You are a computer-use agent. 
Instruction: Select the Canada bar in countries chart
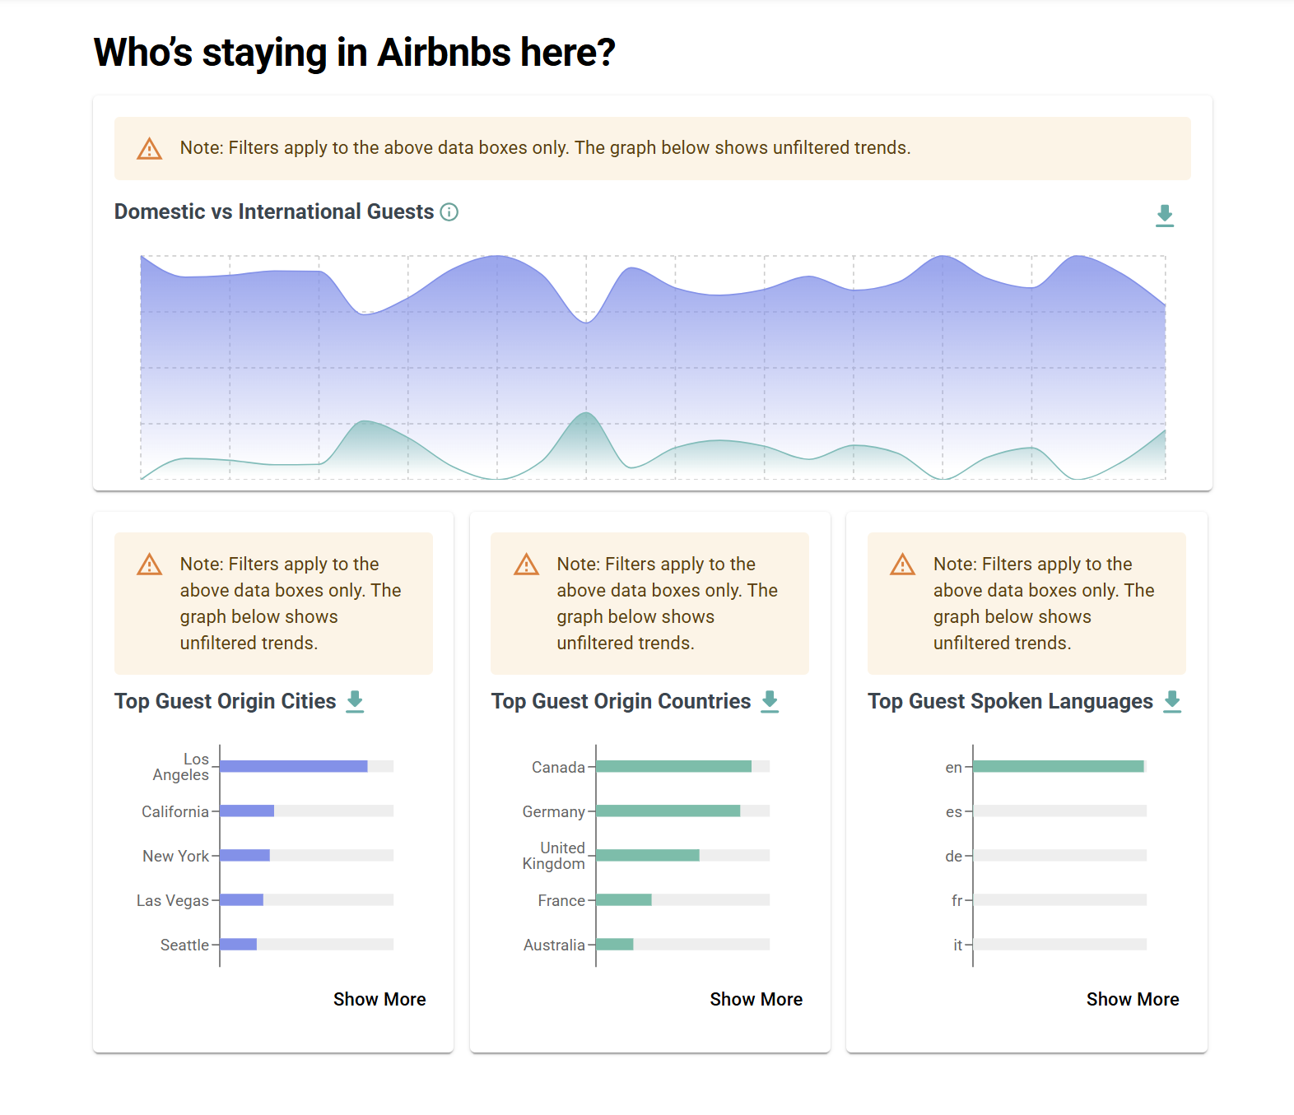673,766
